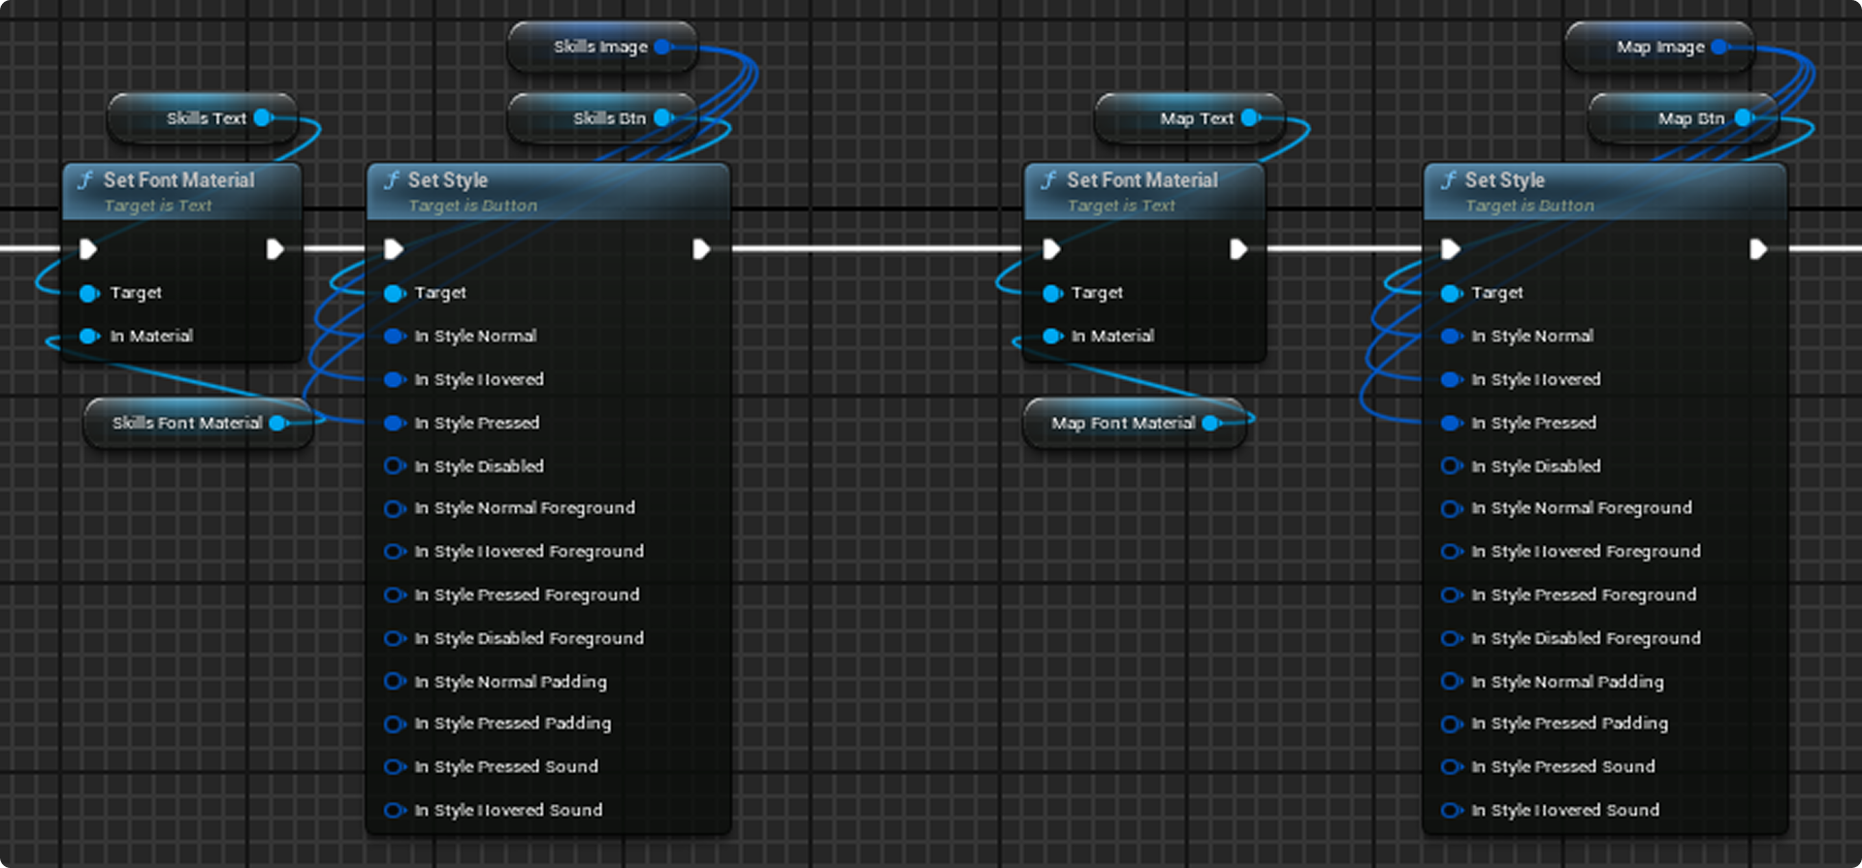Click the Skills Text node output pin
This screenshot has height=868, width=1862.
point(263,118)
